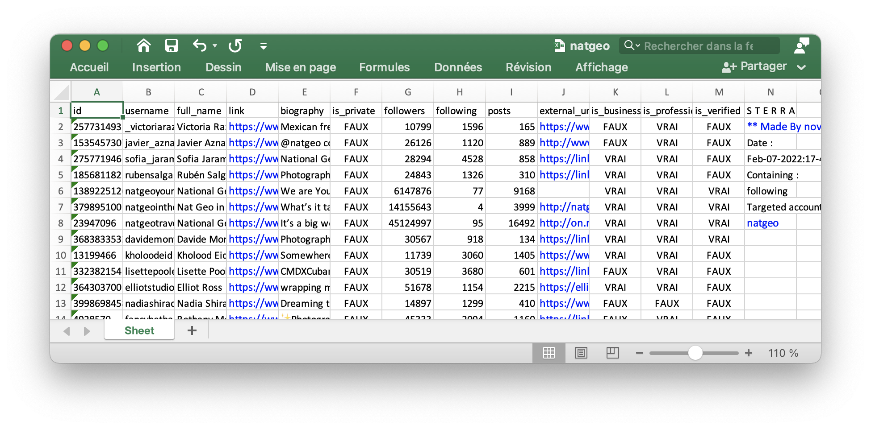Switch to Page Break Preview view

click(612, 353)
